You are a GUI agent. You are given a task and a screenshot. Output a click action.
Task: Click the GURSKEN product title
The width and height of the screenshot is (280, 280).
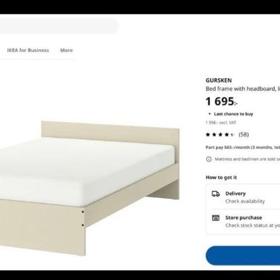[219, 80]
